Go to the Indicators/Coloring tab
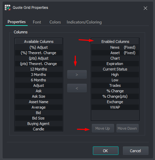 (x=84, y=22)
